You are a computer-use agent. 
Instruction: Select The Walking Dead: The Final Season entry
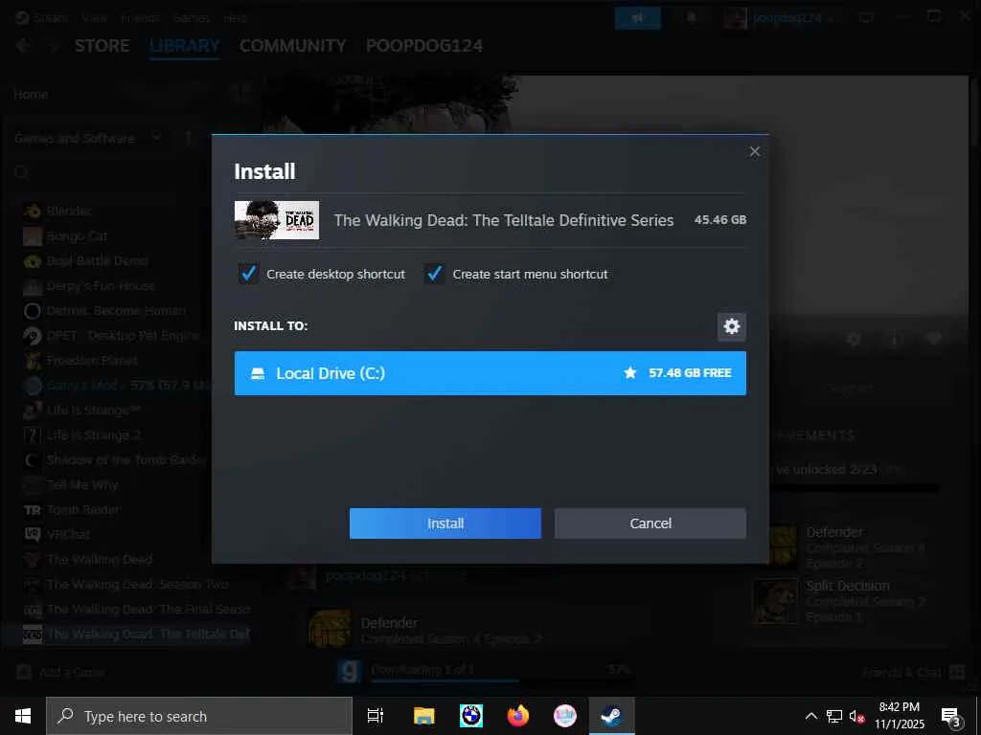pyautogui.click(x=148, y=610)
